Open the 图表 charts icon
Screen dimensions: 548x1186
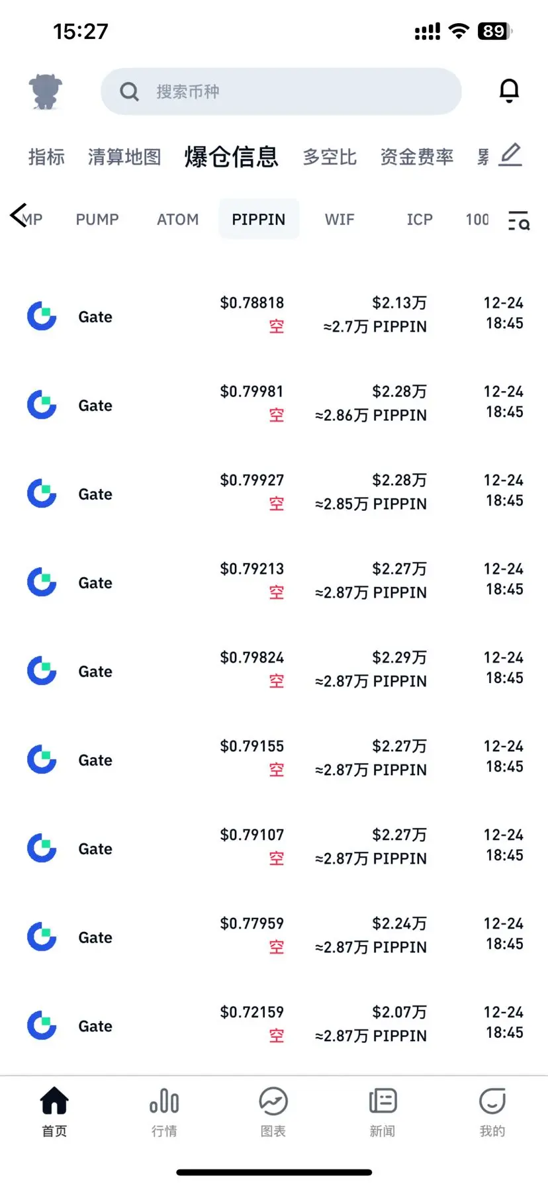[273, 1101]
